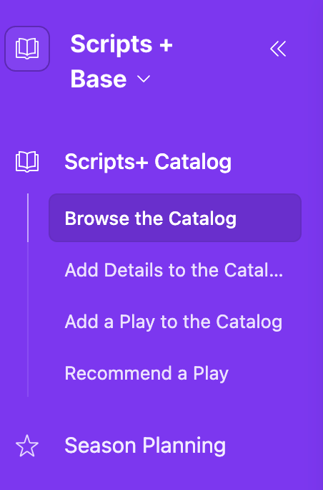Image resolution: width=323 pixels, height=490 pixels.
Task: Open the Scripts + Base dropdown chevron
Action: [144, 79]
